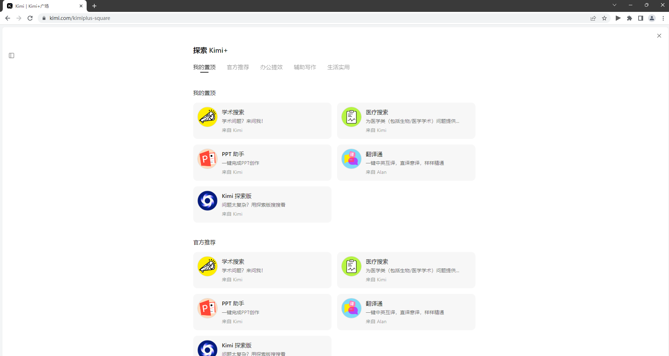Open the browser side panel
Screen dimensions: 669x356
click(641, 18)
